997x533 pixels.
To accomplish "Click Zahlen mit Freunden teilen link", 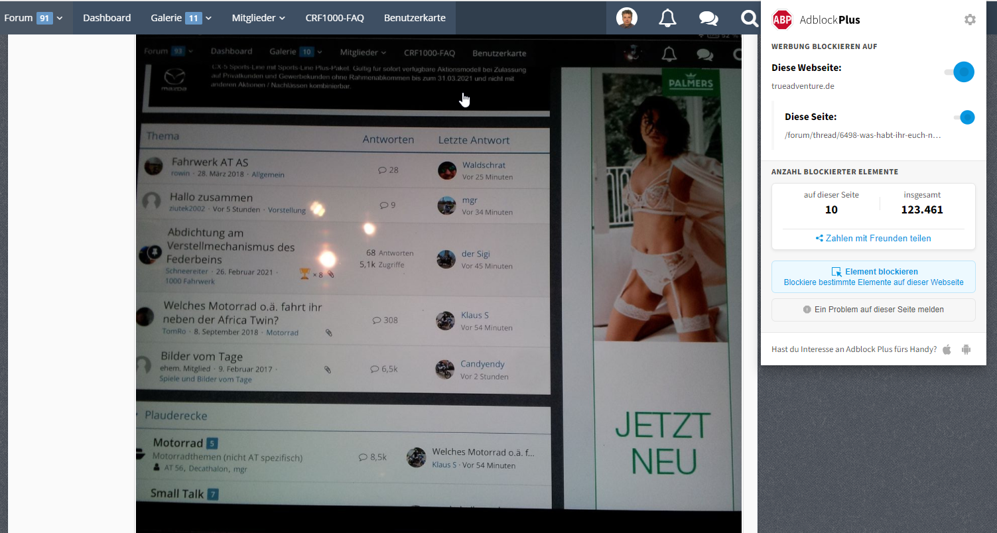I will pyautogui.click(x=873, y=238).
